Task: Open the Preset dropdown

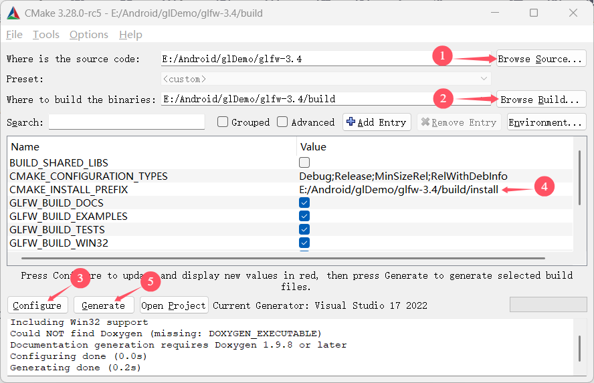Action: pos(326,79)
